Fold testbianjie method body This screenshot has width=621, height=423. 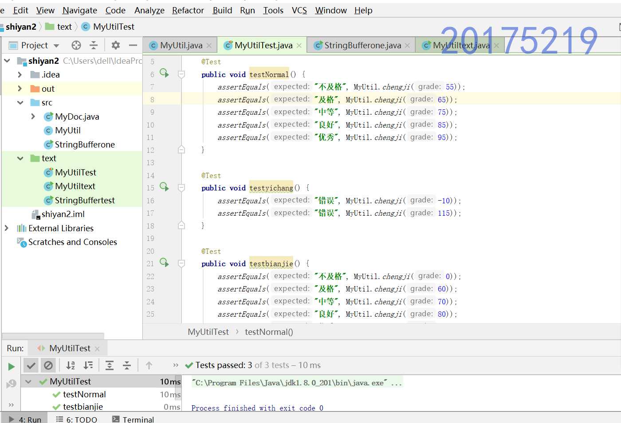pos(181,264)
